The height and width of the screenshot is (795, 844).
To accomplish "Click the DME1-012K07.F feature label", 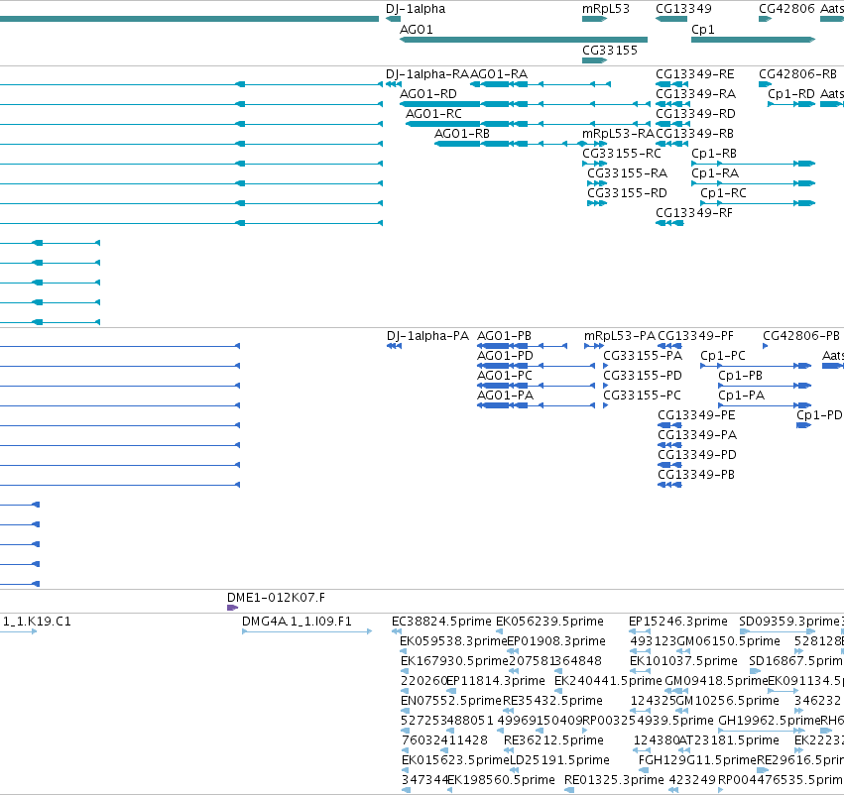I will click(x=276, y=598).
